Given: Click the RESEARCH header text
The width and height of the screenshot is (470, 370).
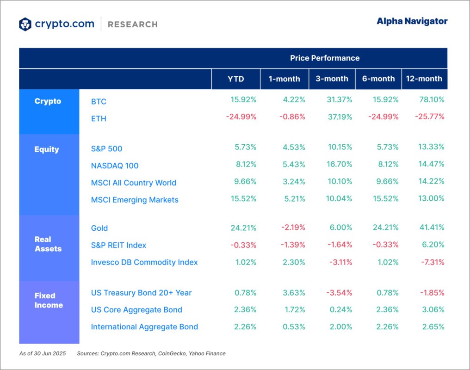Looking at the screenshot, I should tap(133, 25).
